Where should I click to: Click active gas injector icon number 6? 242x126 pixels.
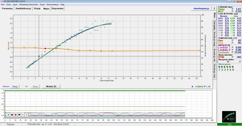click(233, 67)
